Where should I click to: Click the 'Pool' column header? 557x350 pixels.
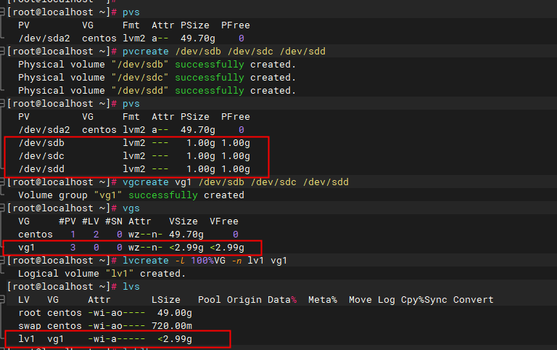pyautogui.click(x=209, y=300)
